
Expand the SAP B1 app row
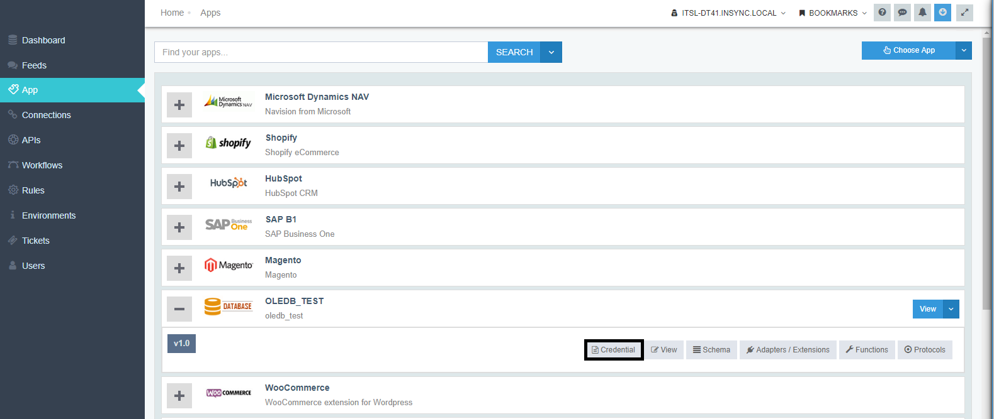tap(179, 227)
